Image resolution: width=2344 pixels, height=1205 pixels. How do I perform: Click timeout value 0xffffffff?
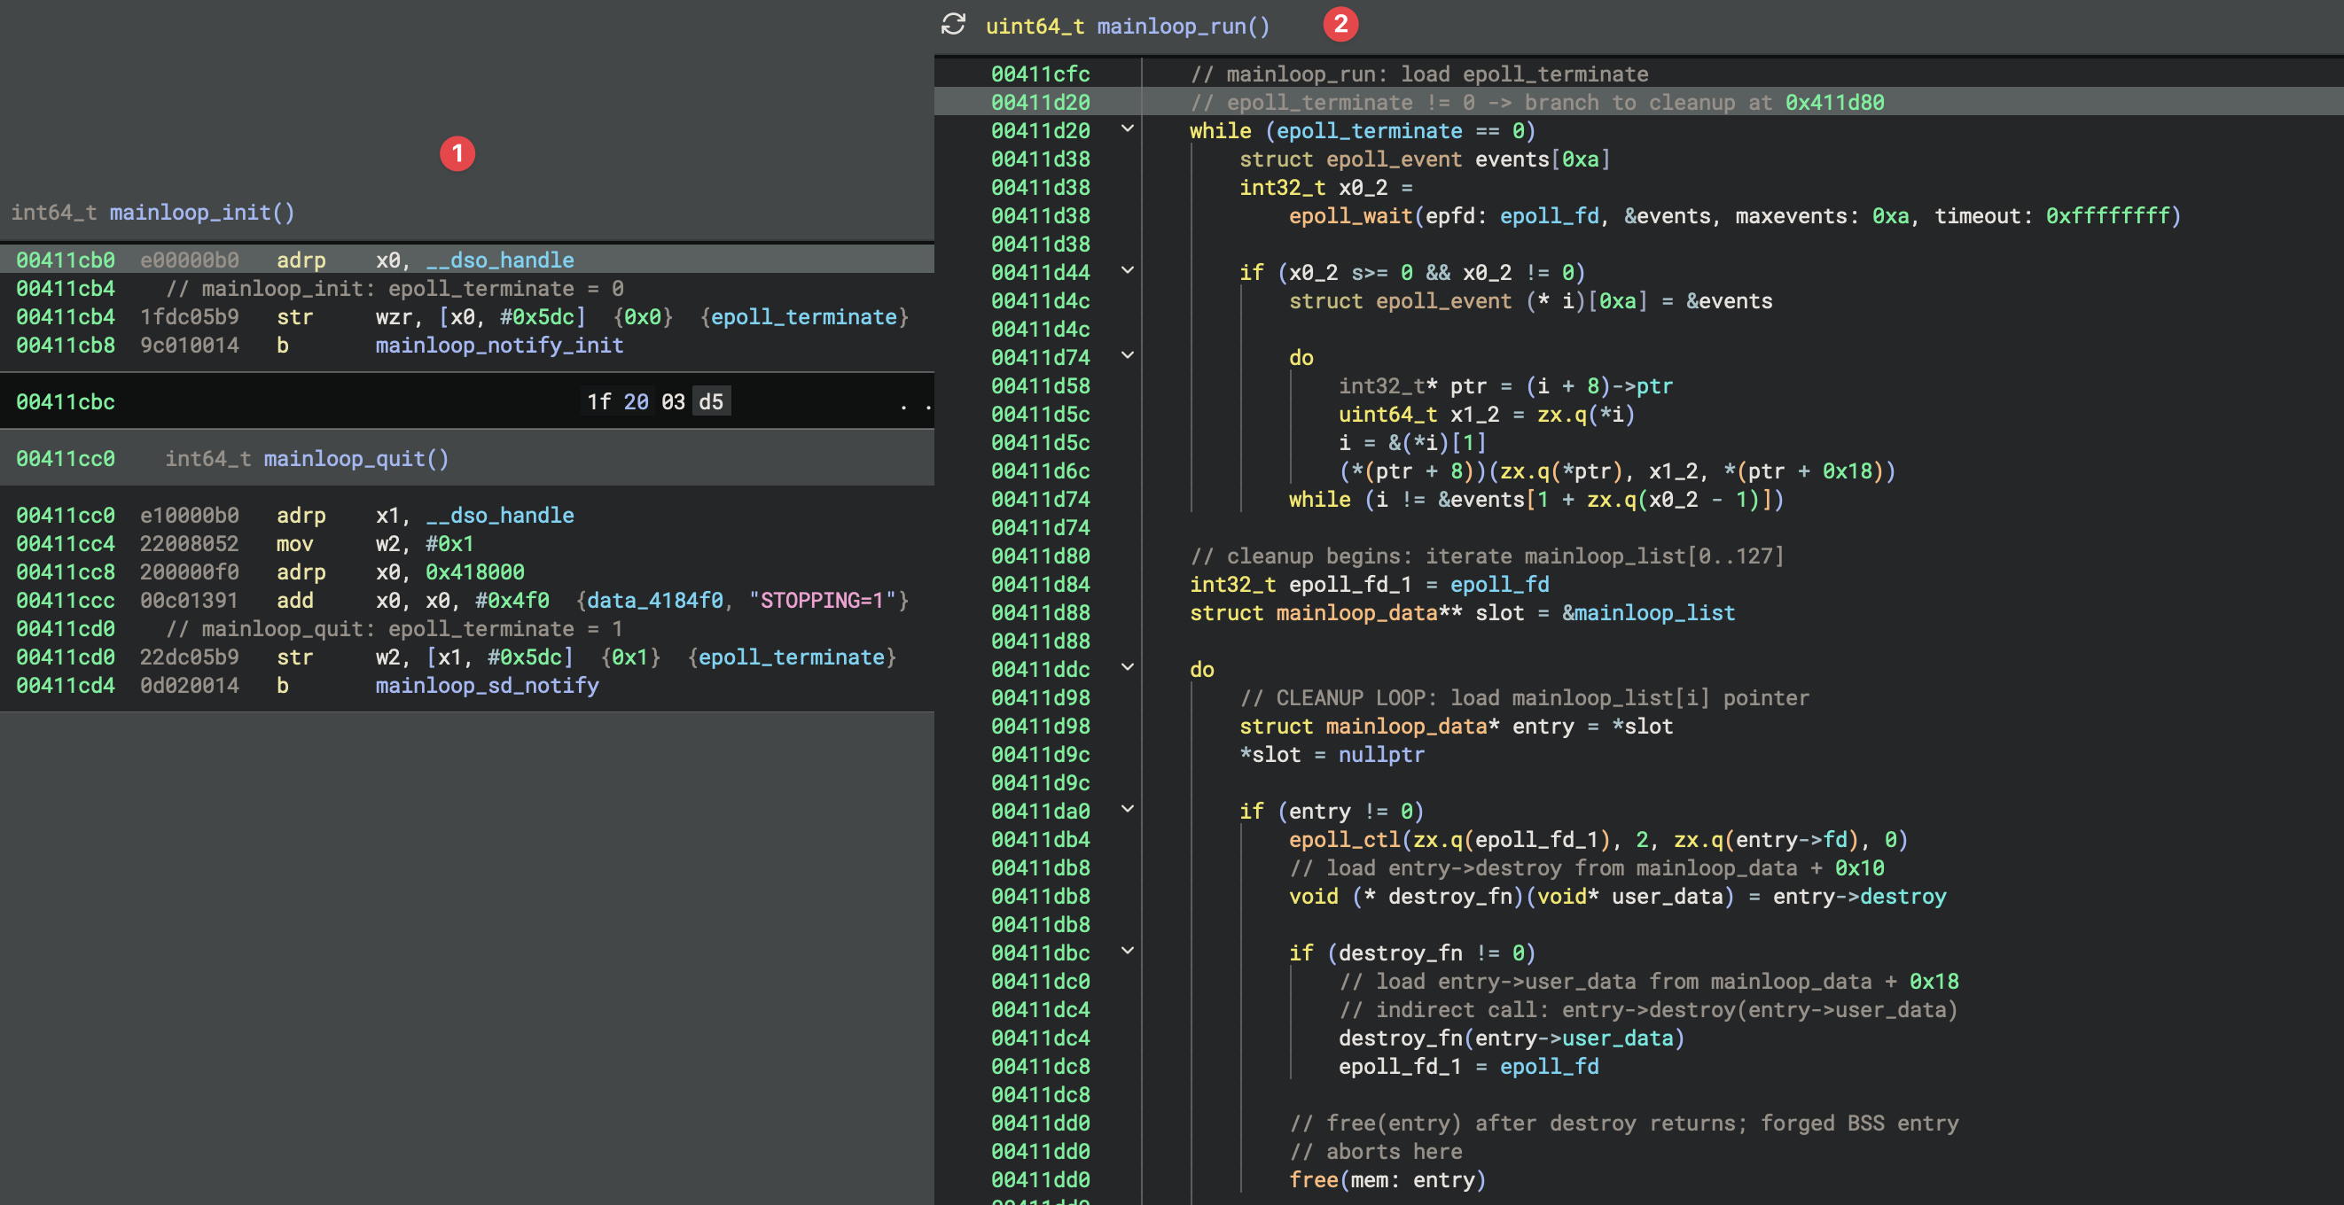2106,216
